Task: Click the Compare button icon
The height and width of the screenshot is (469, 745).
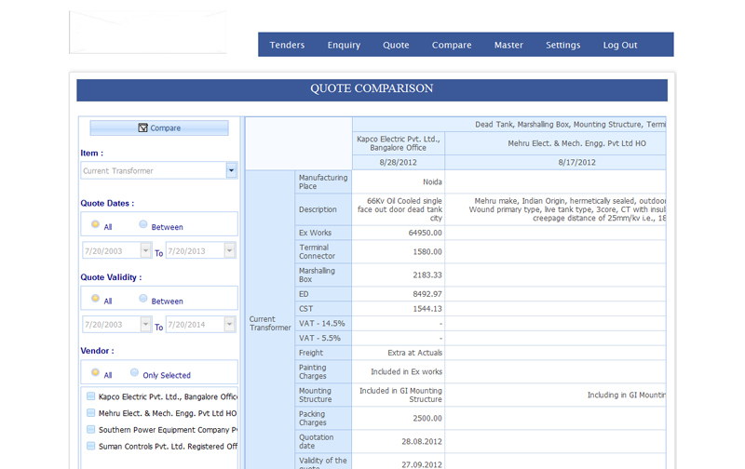Action: click(x=142, y=128)
